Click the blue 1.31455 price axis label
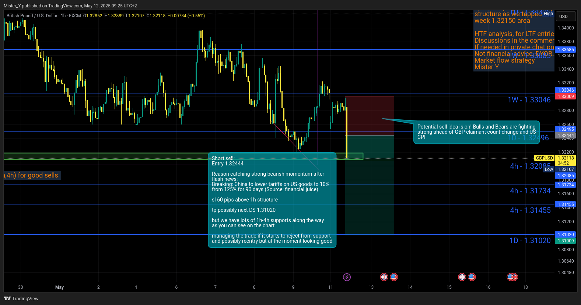The height and width of the screenshot is (305, 581). [x=566, y=204]
